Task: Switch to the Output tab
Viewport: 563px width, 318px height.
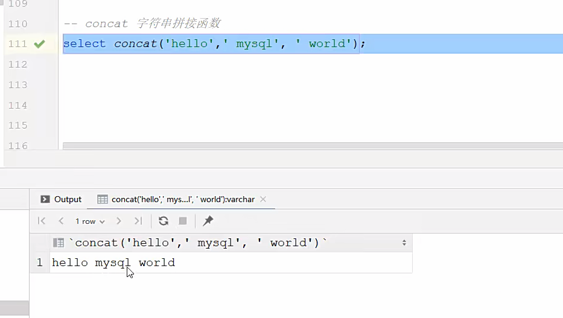Action: (61, 199)
